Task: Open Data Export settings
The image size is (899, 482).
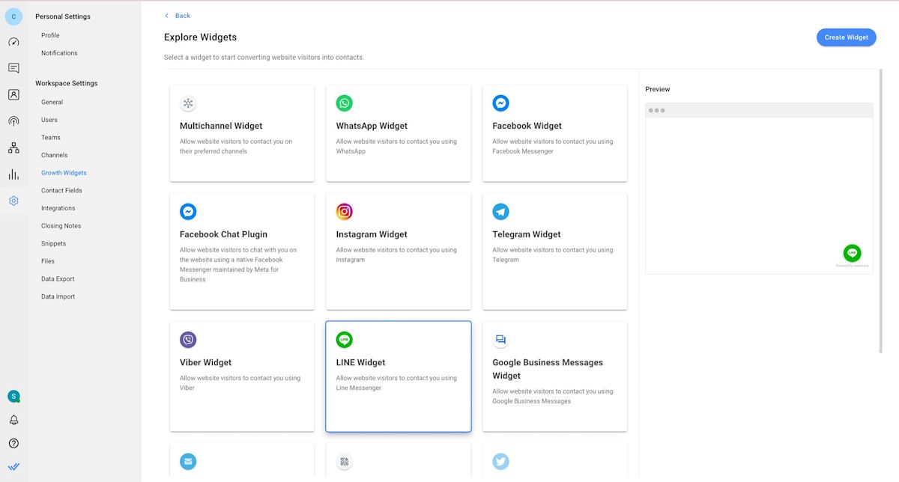Action: pos(58,279)
